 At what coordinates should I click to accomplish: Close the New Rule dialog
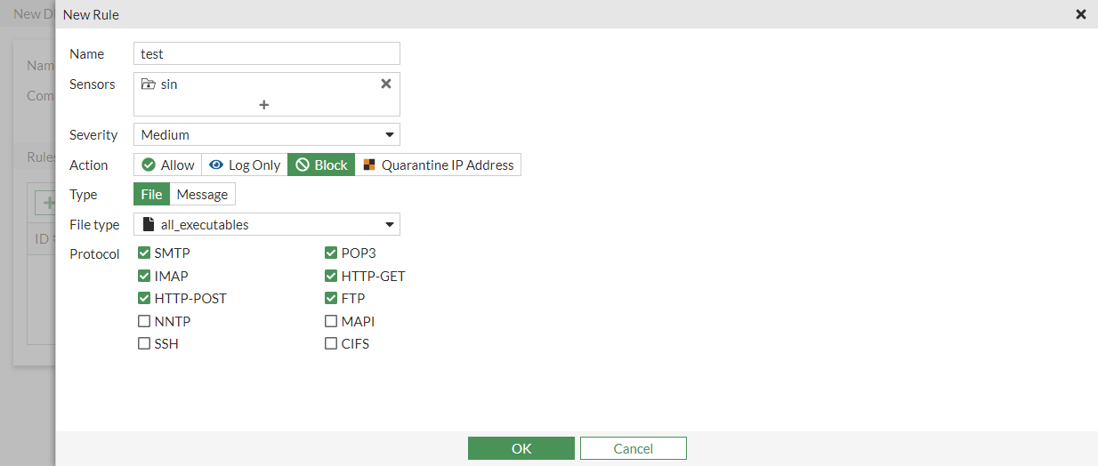(x=1081, y=14)
